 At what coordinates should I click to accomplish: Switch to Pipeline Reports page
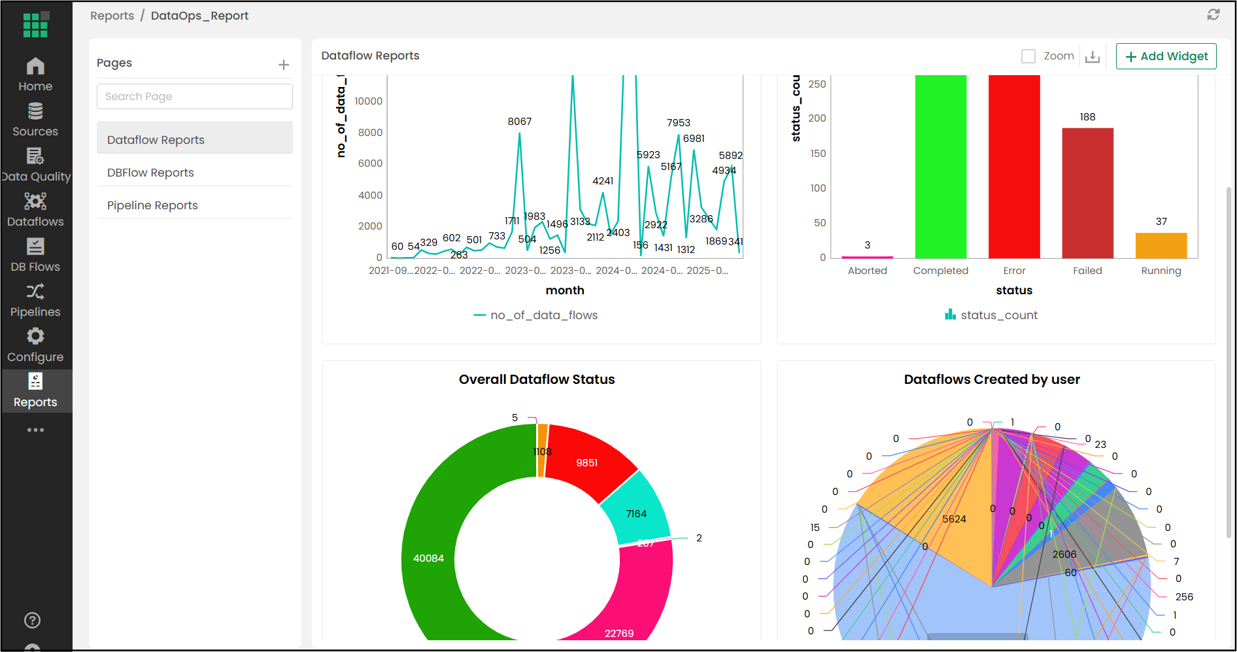point(152,205)
